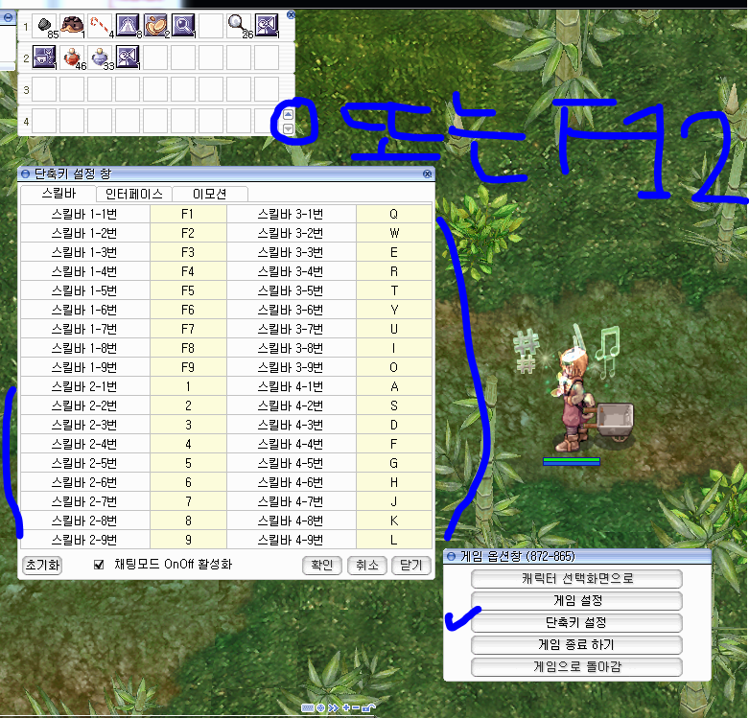Image resolution: width=749 pixels, height=718 pixels.
Task: Open 게임 설정 from game options
Action: (576, 600)
